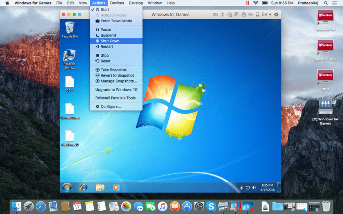The image size is (343, 214).
Task: Click the red Parallels menu bar icon
Action: click(247, 3)
